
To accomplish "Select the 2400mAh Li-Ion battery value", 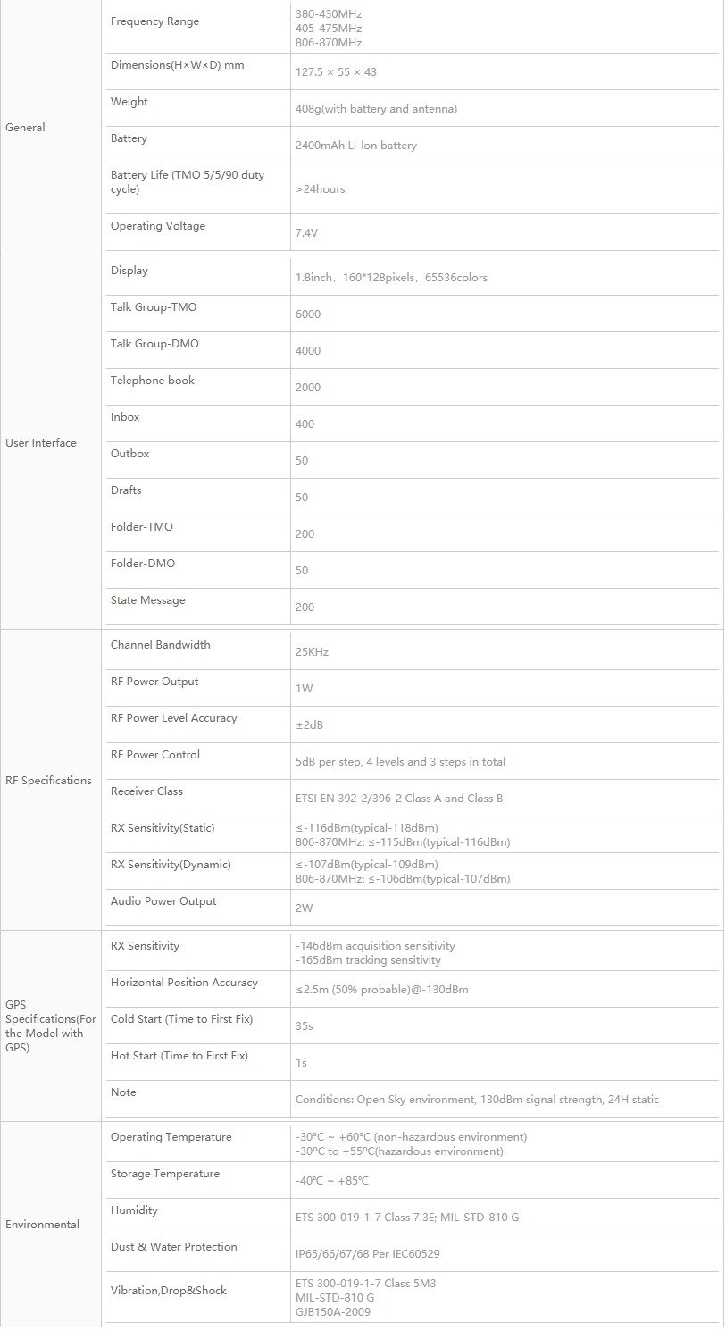I will click(x=356, y=146).
